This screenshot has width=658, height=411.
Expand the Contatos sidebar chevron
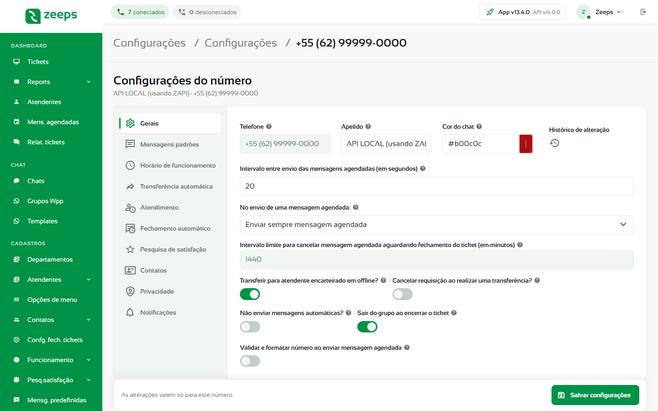(x=89, y=320)
